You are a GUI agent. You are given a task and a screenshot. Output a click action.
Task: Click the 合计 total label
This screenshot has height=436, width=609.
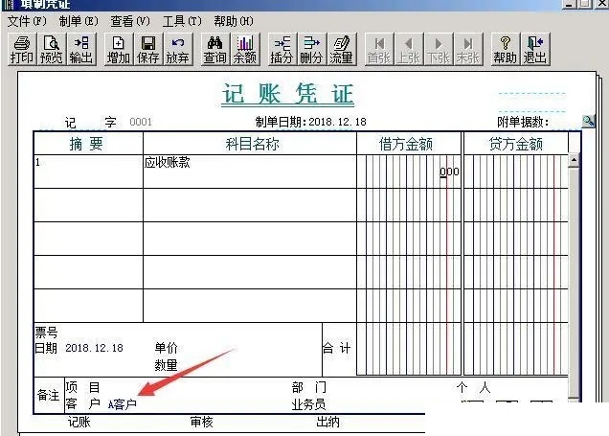337,348
